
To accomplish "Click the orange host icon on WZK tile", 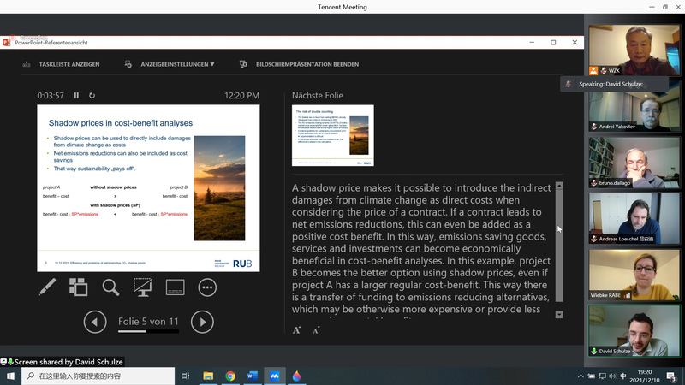I will [x=593, y=71].
